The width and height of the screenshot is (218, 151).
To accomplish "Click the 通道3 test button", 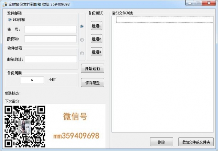I will [96, 52].
